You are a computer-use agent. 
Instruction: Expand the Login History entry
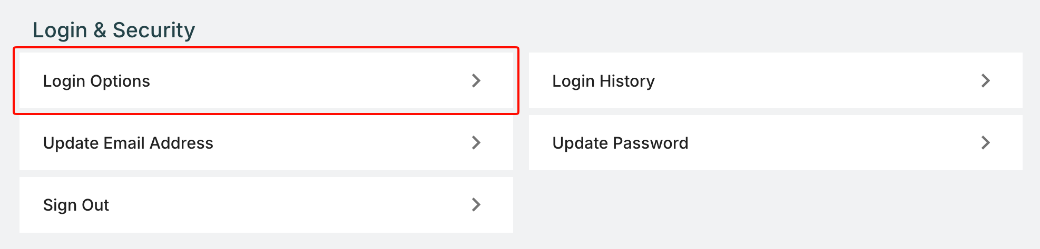(x=776, y=80)
